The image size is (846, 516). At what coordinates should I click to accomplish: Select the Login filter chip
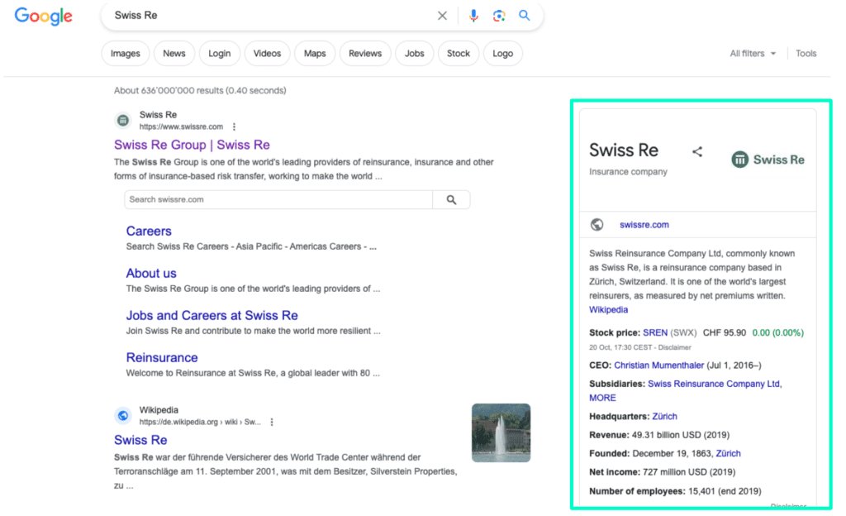(219, 54)
